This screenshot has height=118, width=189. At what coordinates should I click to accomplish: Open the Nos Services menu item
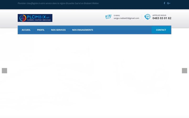pyautogui.click(x=58, y=30)
